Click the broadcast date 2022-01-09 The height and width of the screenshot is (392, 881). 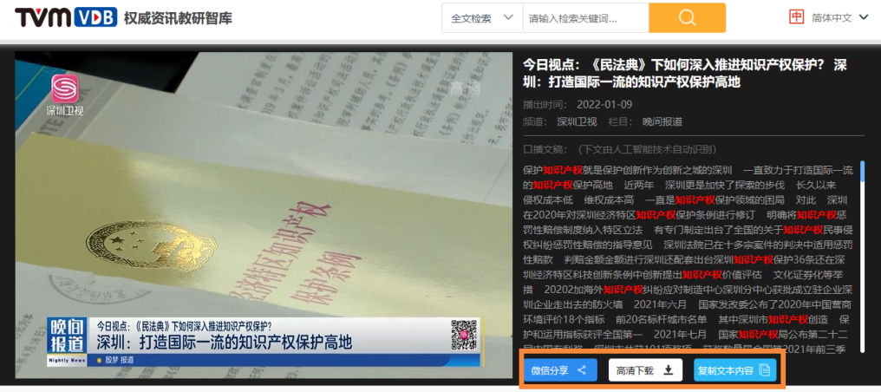(x=604, y=104)
